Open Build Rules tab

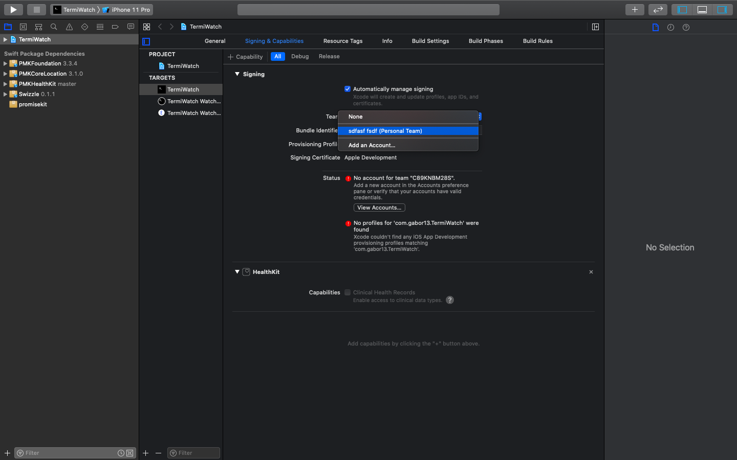point(538,41)
